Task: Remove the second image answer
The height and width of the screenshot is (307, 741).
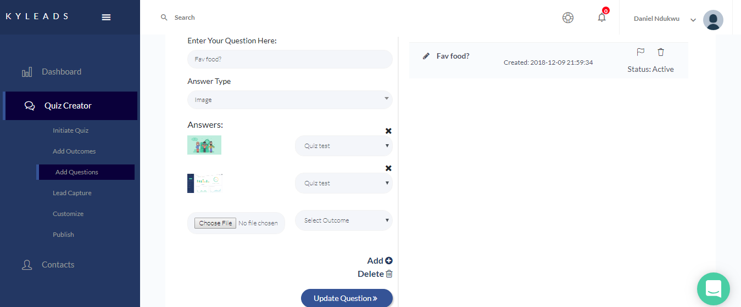Action: [388, 168]
